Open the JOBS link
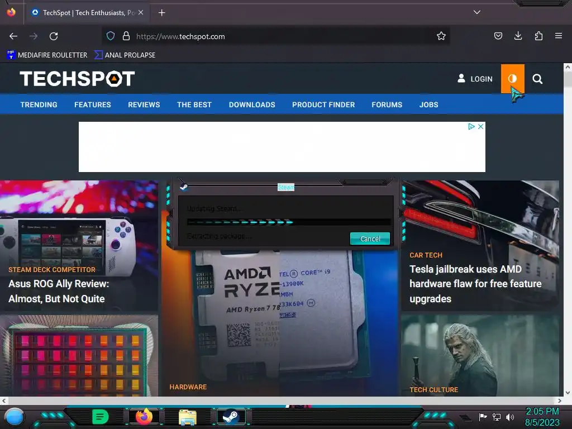The image size is (572, 429). click(428, 104)
